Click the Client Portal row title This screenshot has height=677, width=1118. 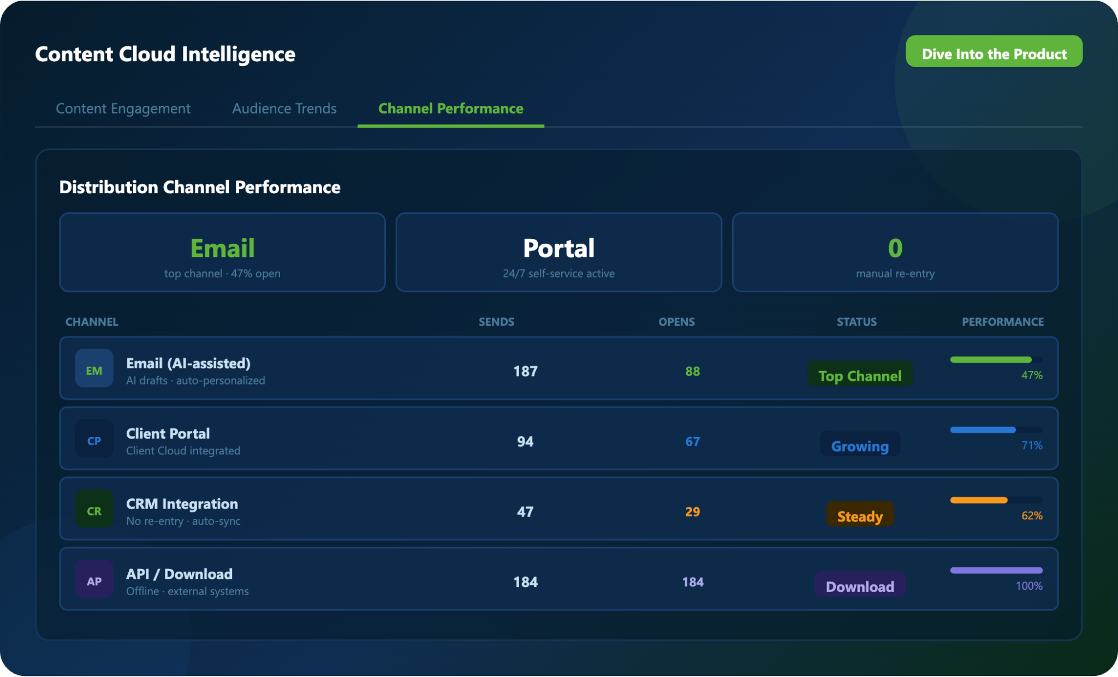pyautogui.click(x=168, y=434)
